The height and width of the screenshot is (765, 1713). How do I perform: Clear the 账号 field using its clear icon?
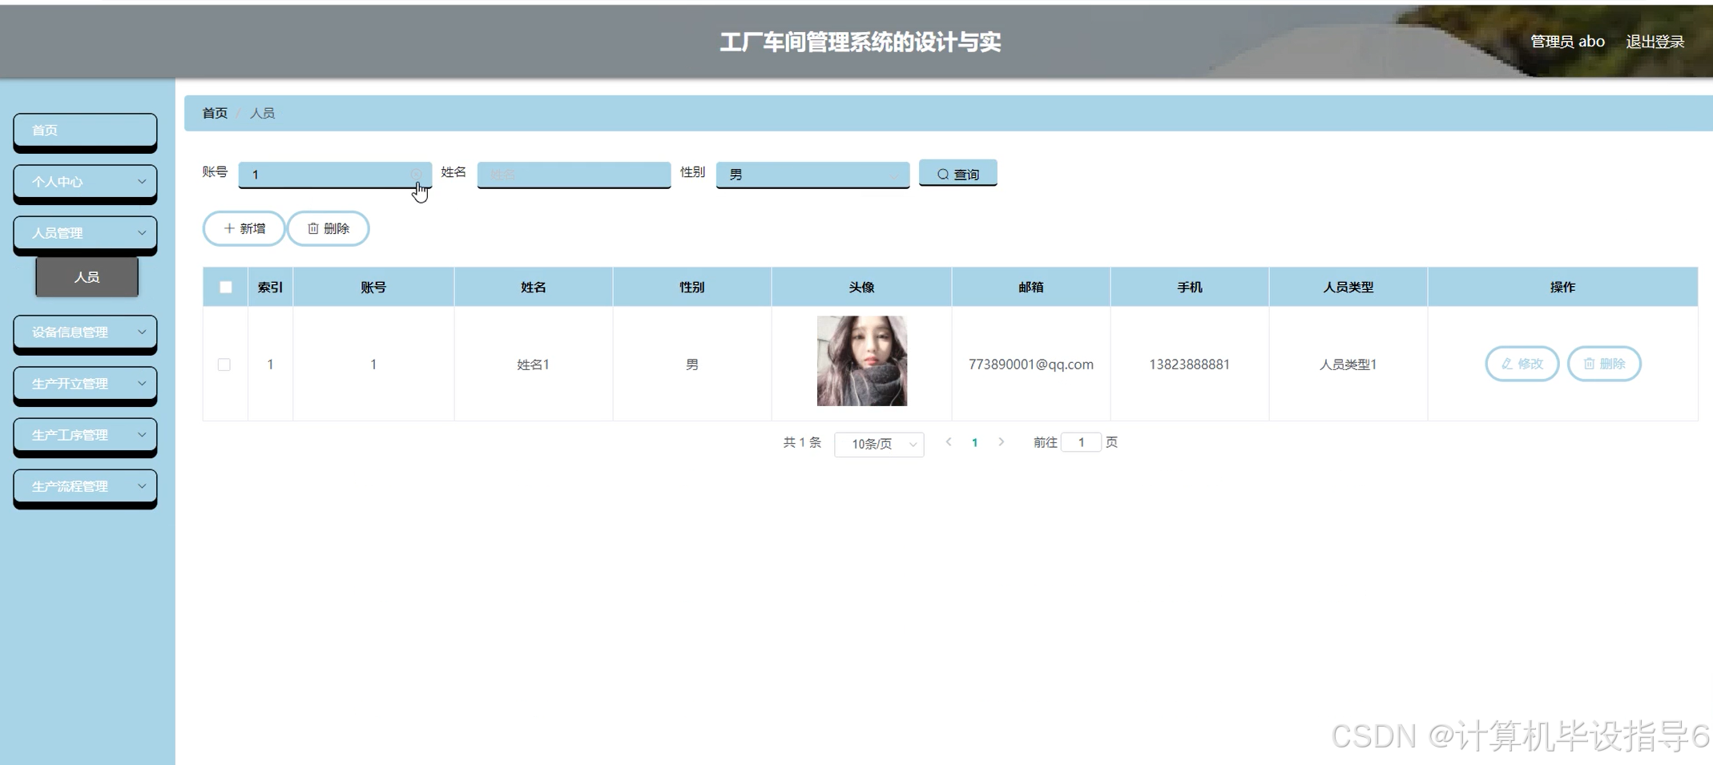416,174
